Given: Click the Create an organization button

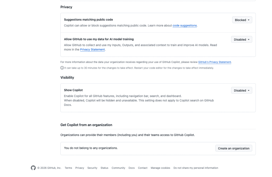Looking at the screenshot, I should coord(233,148).
